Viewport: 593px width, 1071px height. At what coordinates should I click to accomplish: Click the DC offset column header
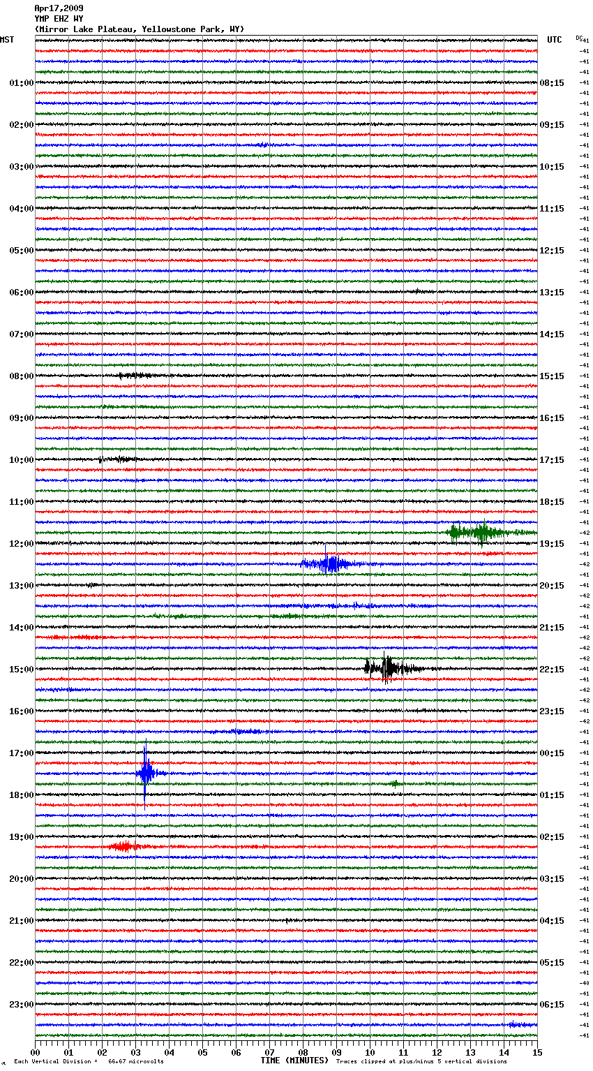tap(580, 38)
